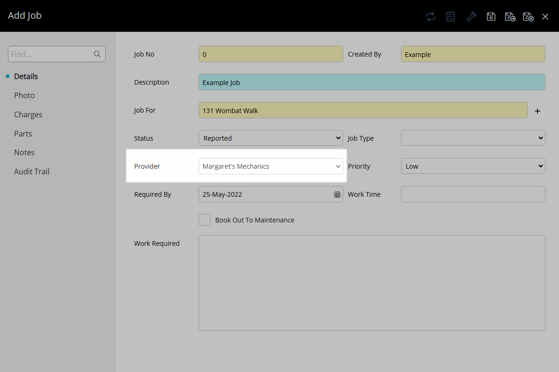The width and height of the screenshot is (559, 372).
Task: Click the Work Required text area
Action: tap(372, 283)
